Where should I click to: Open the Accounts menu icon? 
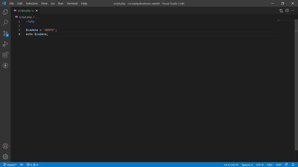(x=5, y=146)
